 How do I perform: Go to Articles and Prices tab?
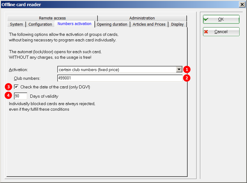point(149,24)
